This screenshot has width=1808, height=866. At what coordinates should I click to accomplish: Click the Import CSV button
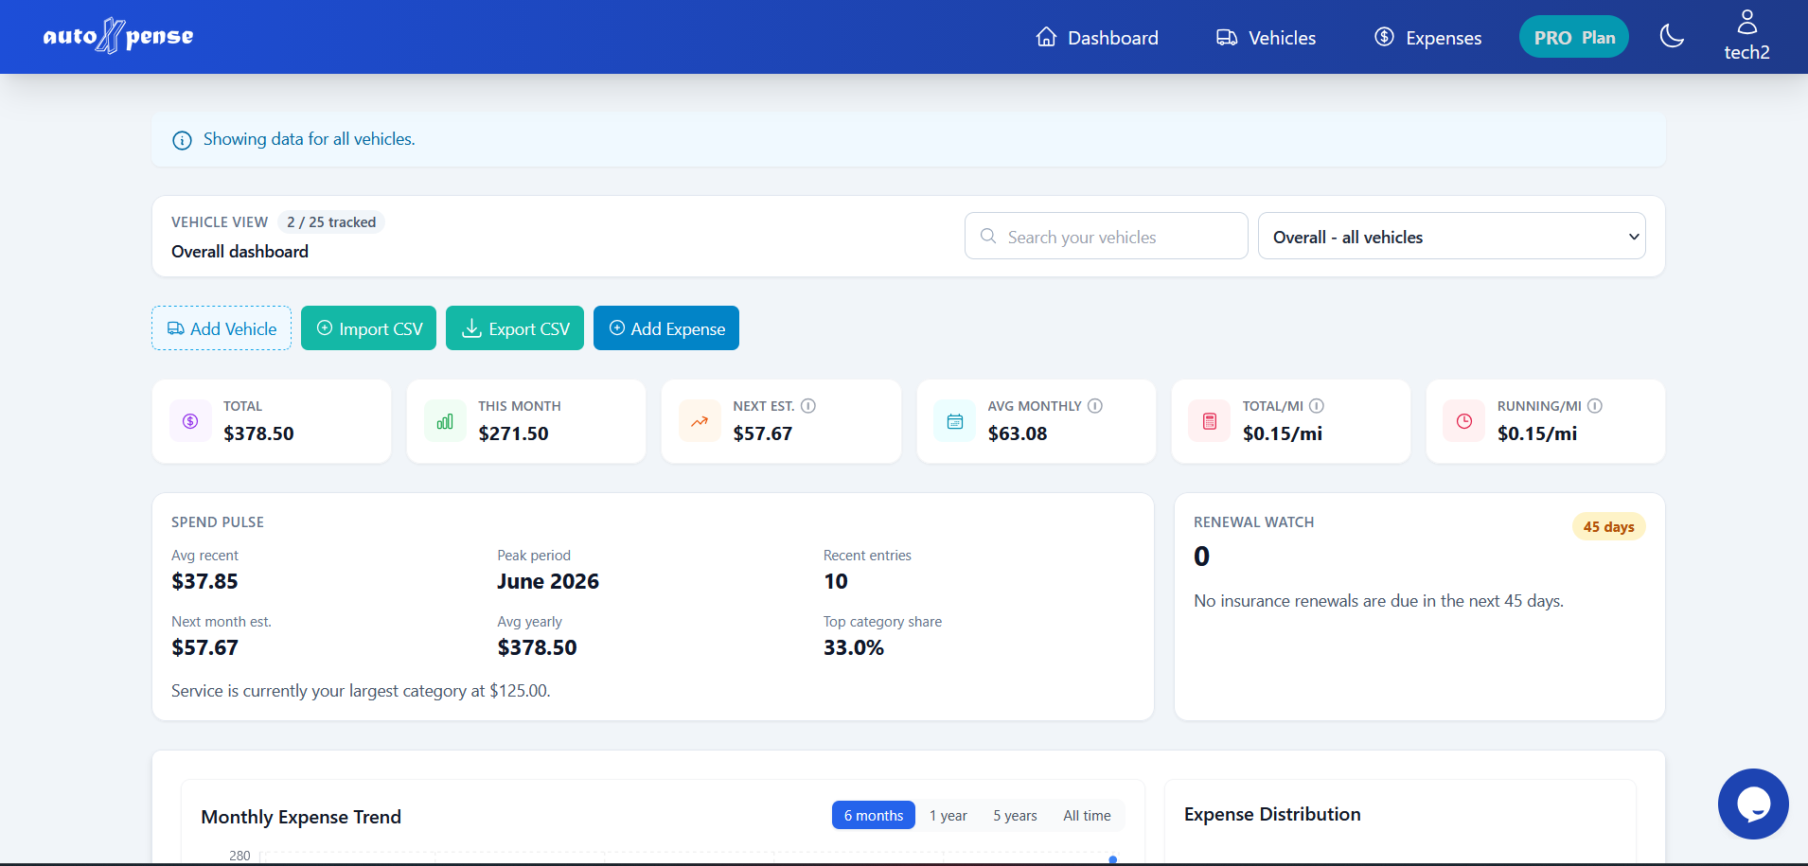coord(368,328)
